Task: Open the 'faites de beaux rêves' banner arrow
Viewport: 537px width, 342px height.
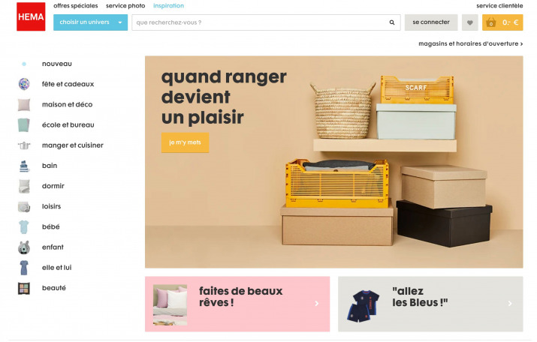Action: point(317,303)
